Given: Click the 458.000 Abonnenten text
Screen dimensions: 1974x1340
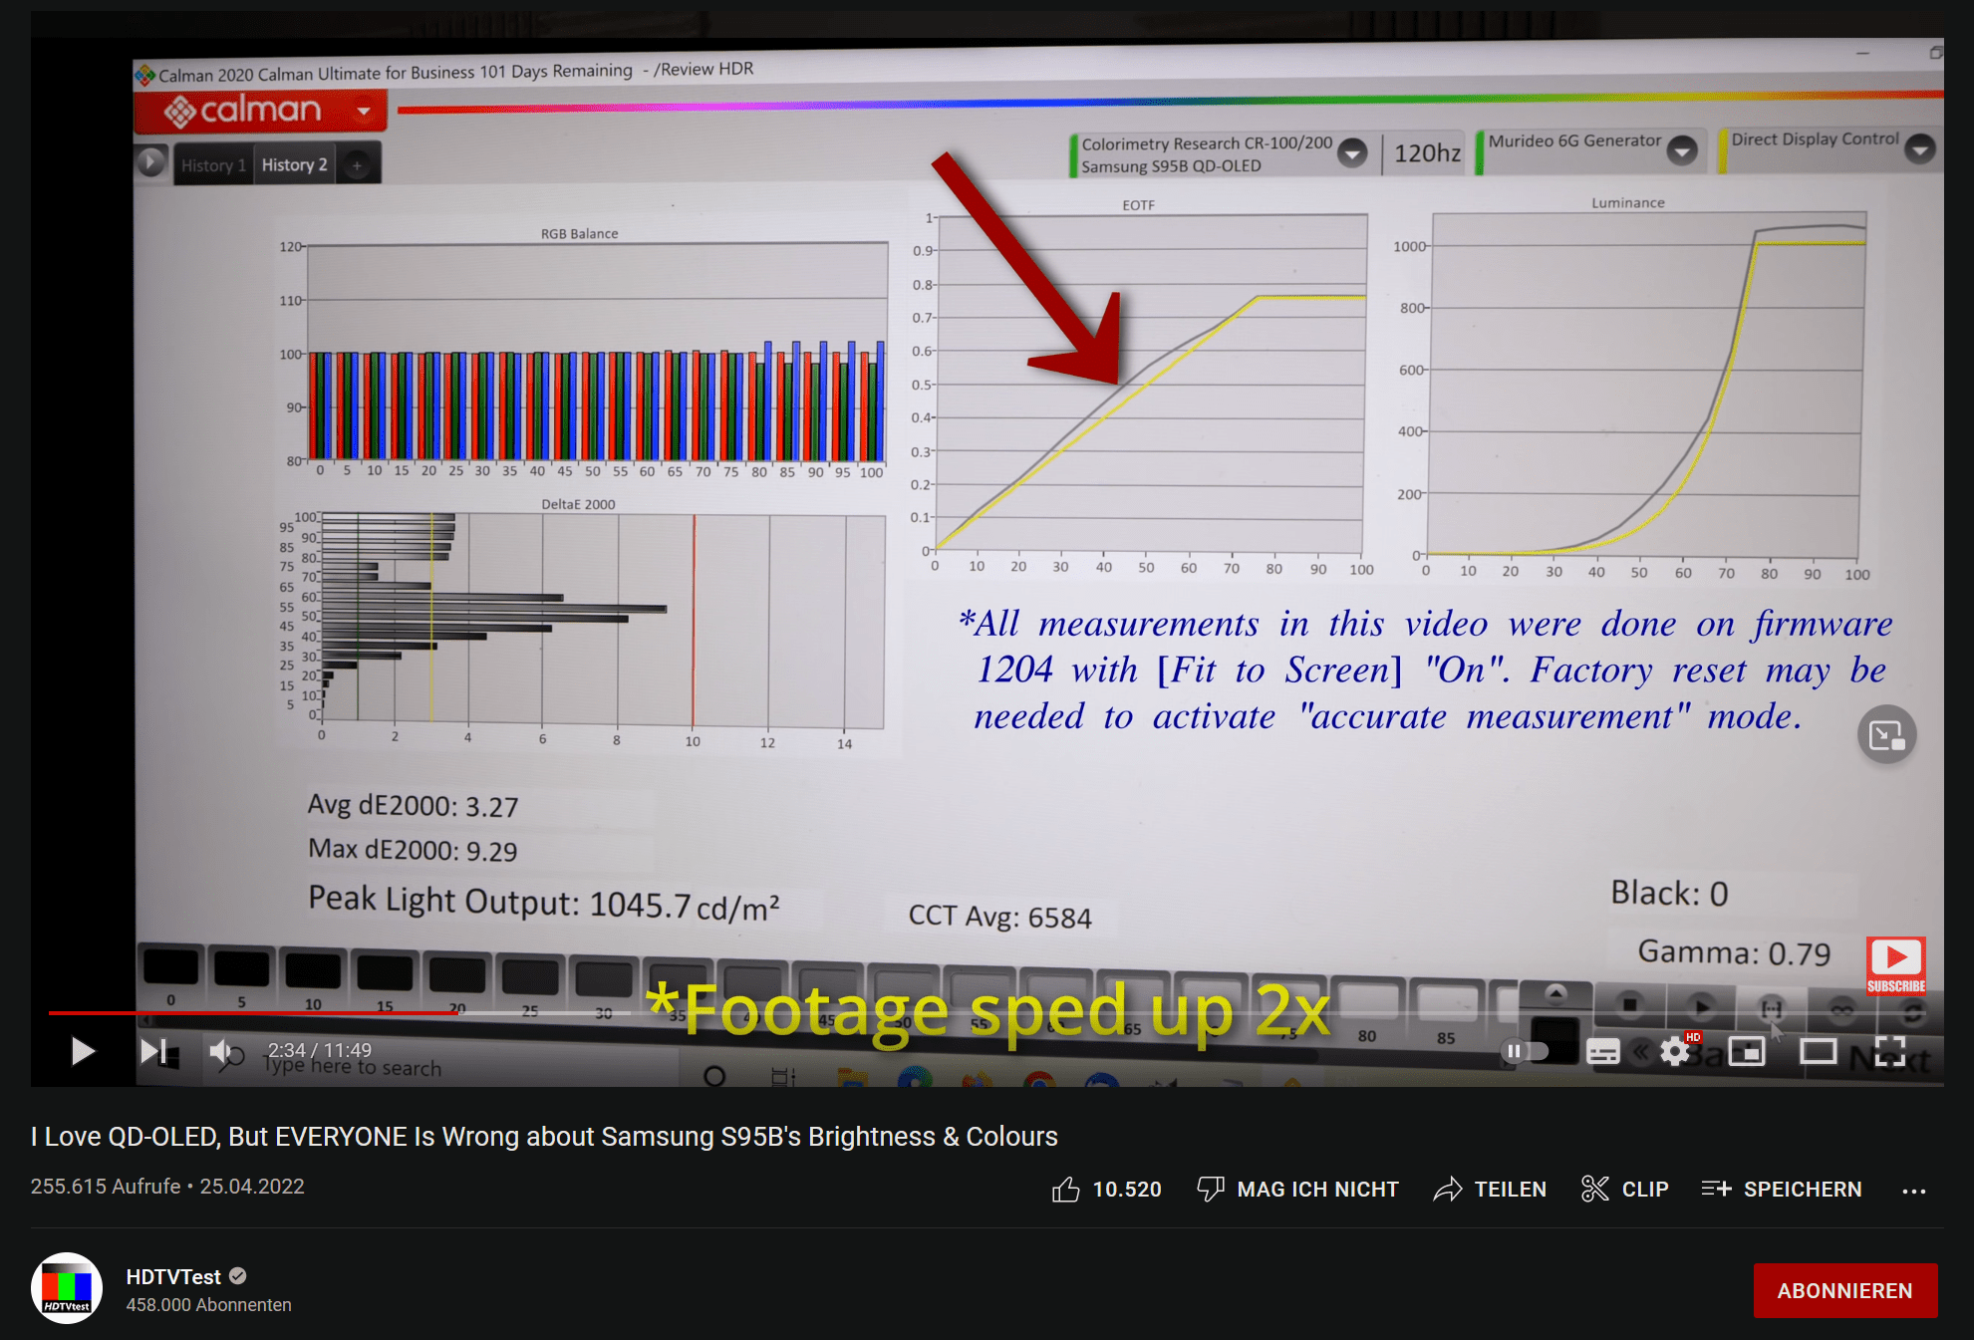Looking at the screenshot, I should tap(208, 1304).
